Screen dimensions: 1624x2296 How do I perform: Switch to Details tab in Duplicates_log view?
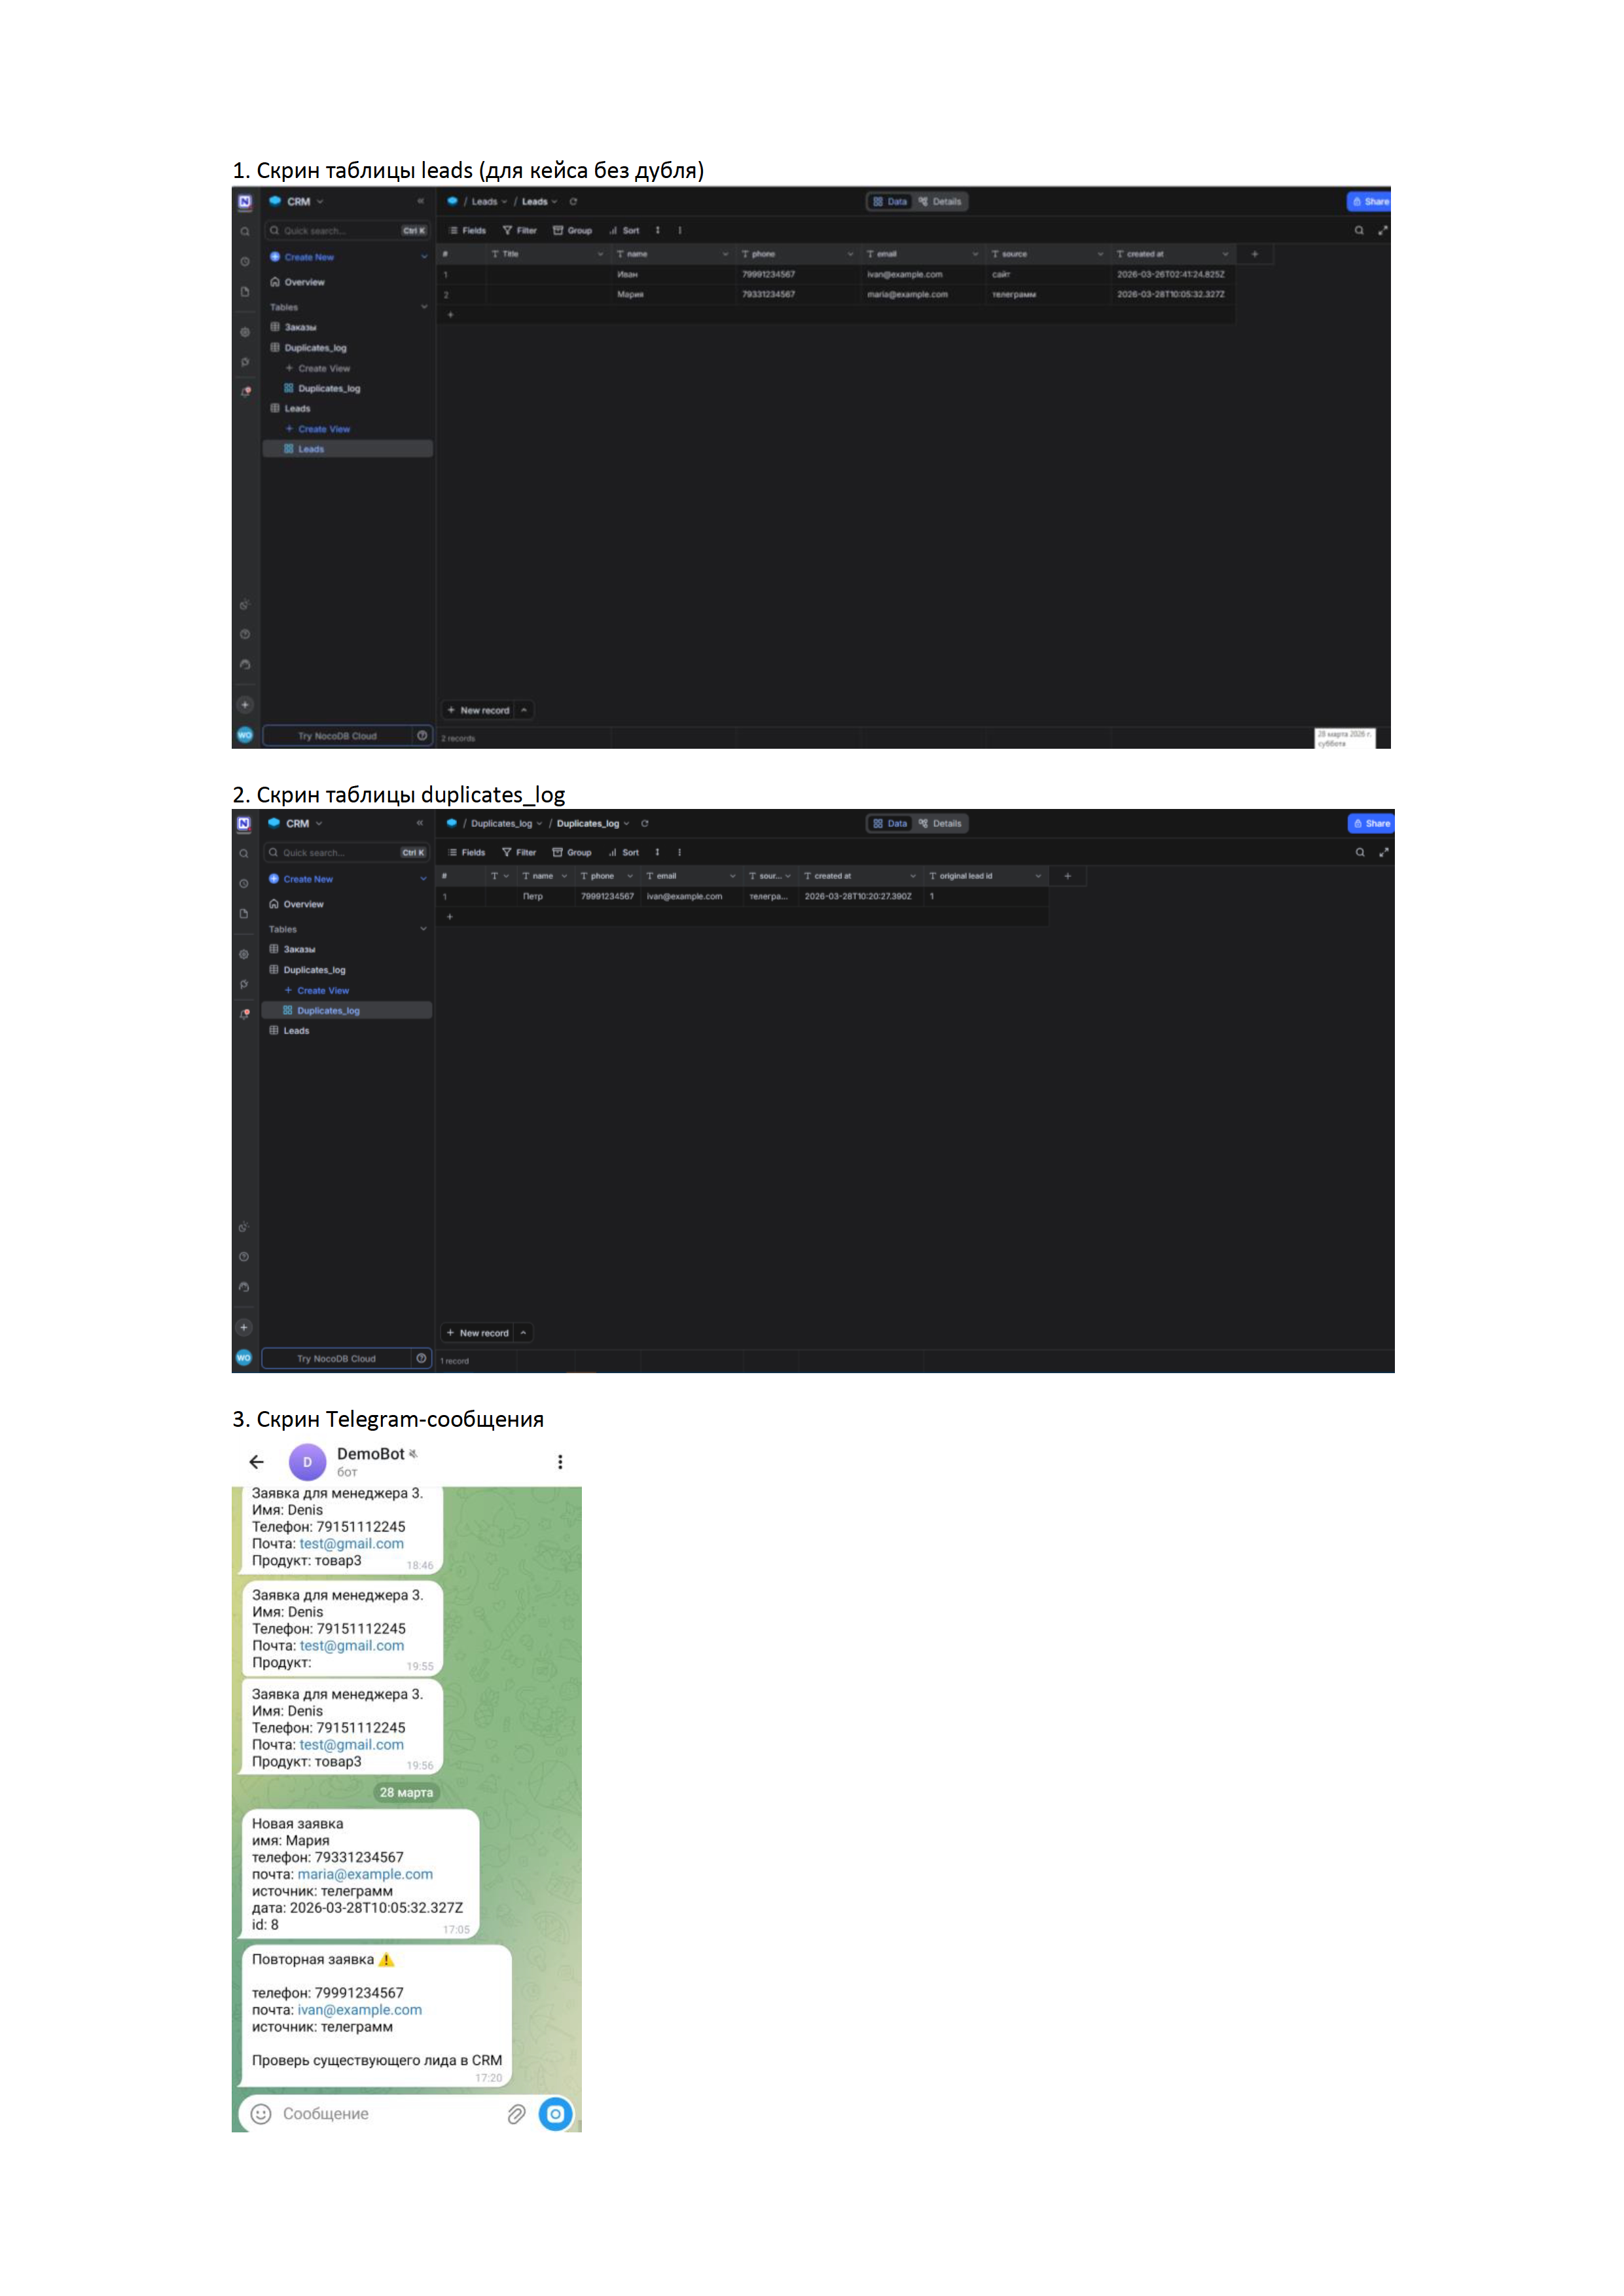[x=940, y=823]
